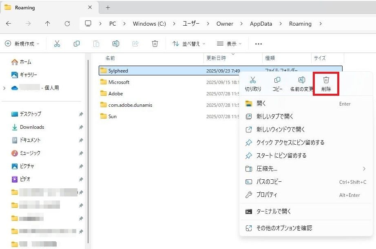Sort by 名前 column header
The width and height of the screenshot is (376, 249).
tap(111, 58)
